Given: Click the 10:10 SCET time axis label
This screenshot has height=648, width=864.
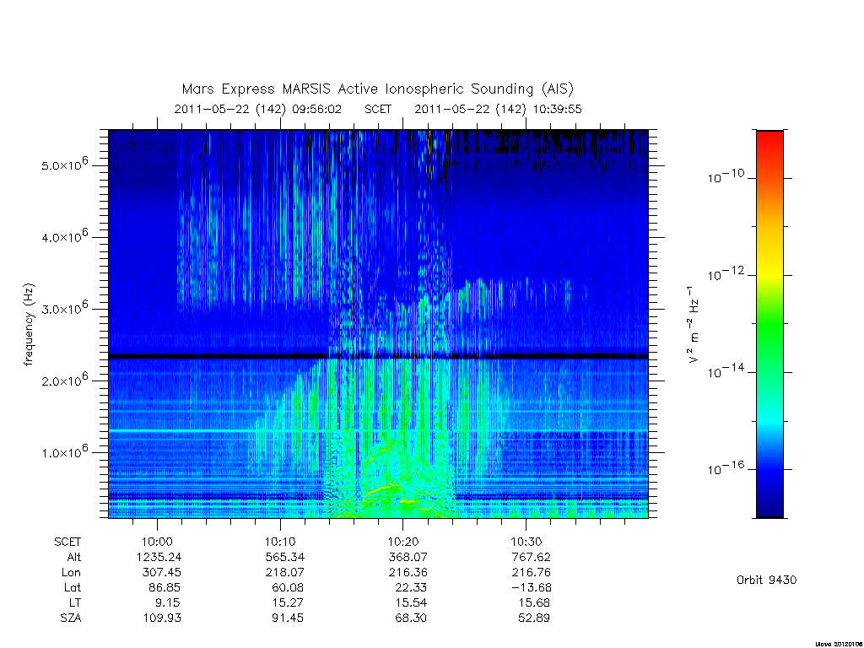Looking at the screenshot, I should pos(280,542).
